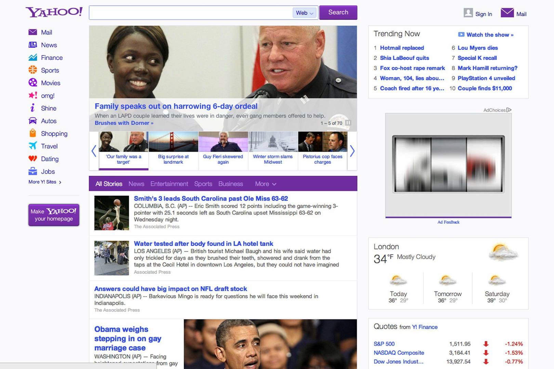Open Lou Myers dies trending link

(478, 48)
